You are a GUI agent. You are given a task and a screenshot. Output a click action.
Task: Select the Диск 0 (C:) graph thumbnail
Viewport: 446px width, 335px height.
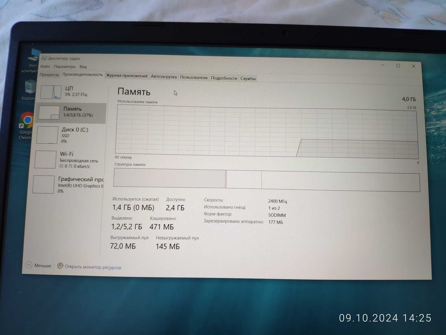pos(47,135)
